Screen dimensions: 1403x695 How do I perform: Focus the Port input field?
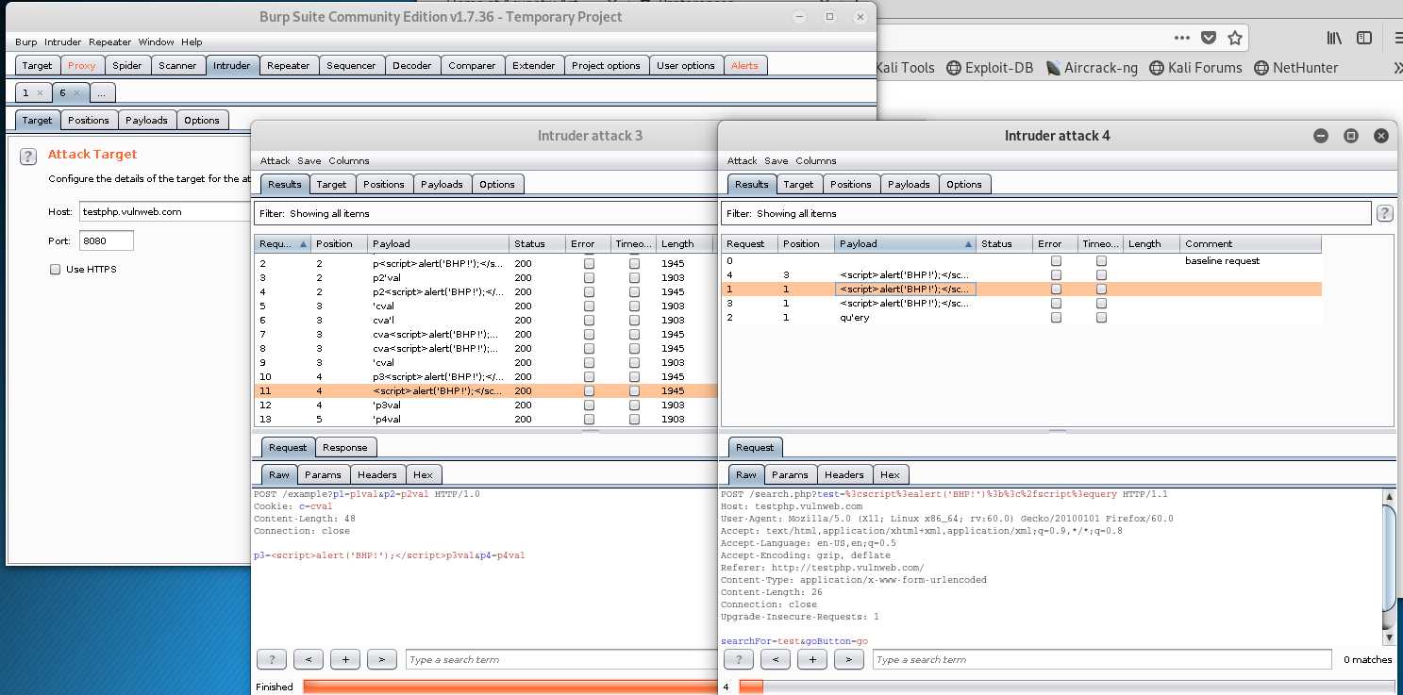(x=107, y=240)
